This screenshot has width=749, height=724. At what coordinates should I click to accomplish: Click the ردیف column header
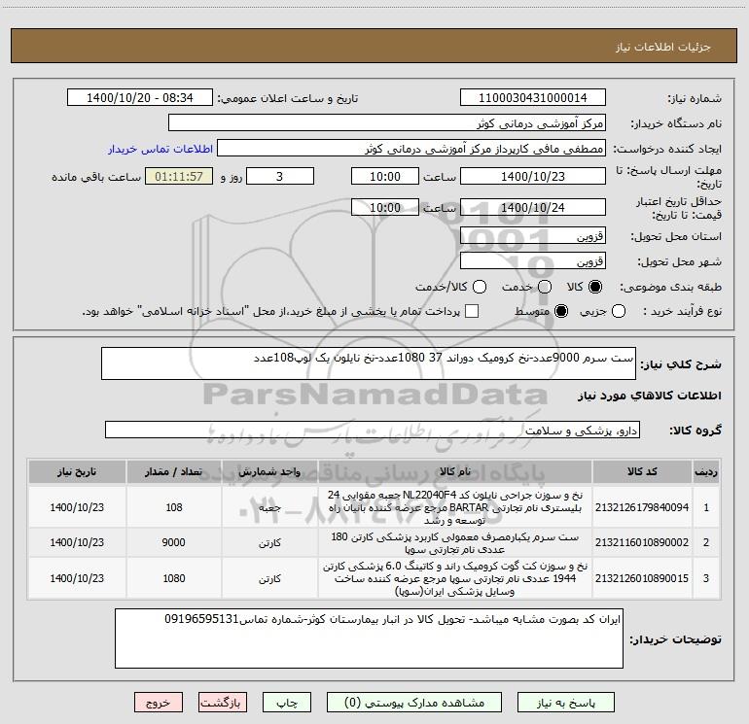(706, 472)
